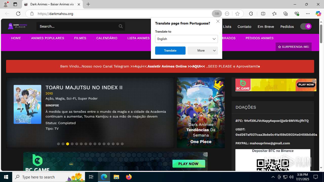Image resolution: width=324 pixels, height=182 pixels.
Task: Show hidden system tray icons
Action: click(x=273, y=177)
